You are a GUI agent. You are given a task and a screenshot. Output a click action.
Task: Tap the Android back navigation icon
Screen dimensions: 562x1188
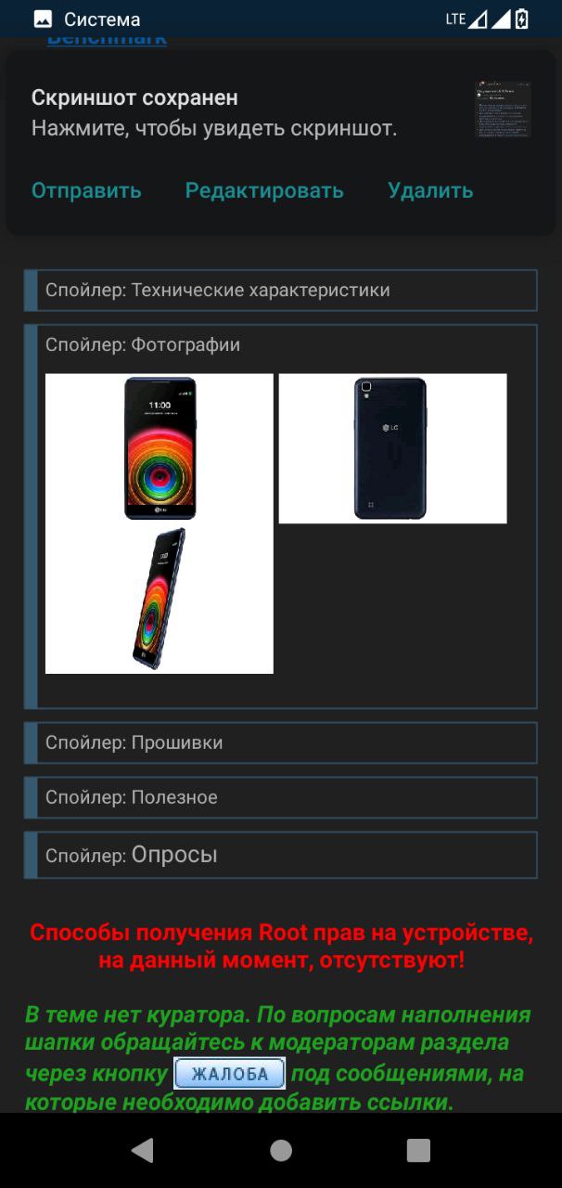click(x=143, y=1151)
